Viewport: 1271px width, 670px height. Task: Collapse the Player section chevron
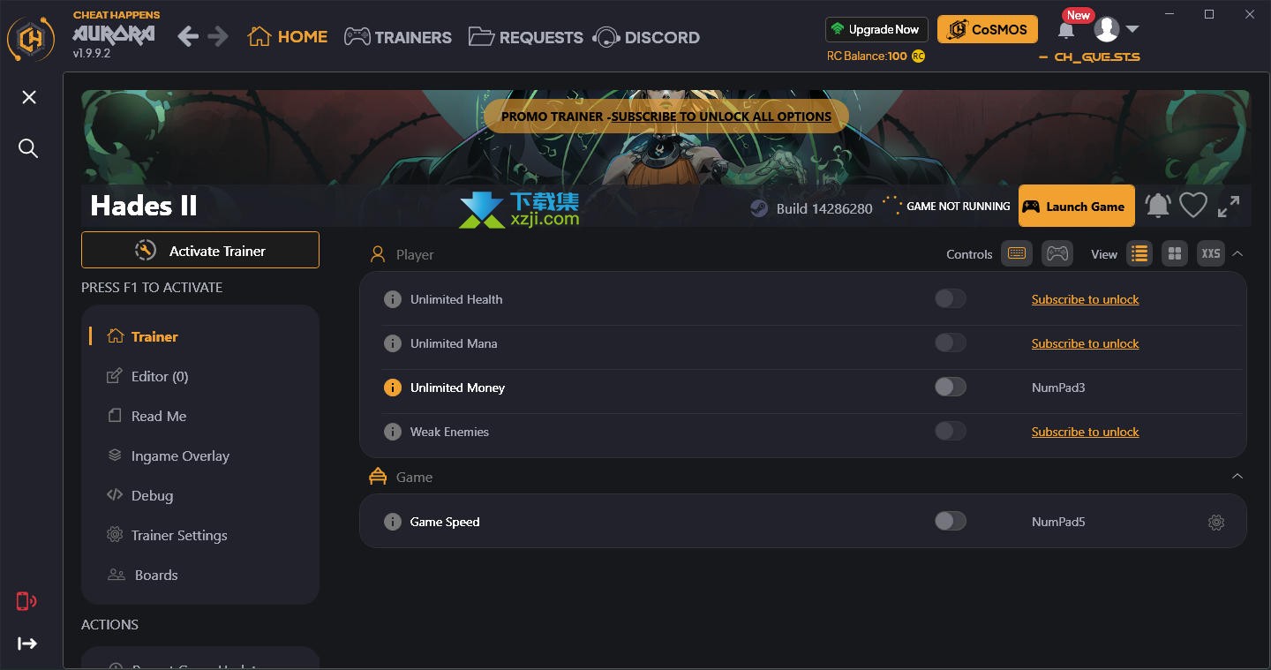click(1237, 254)
